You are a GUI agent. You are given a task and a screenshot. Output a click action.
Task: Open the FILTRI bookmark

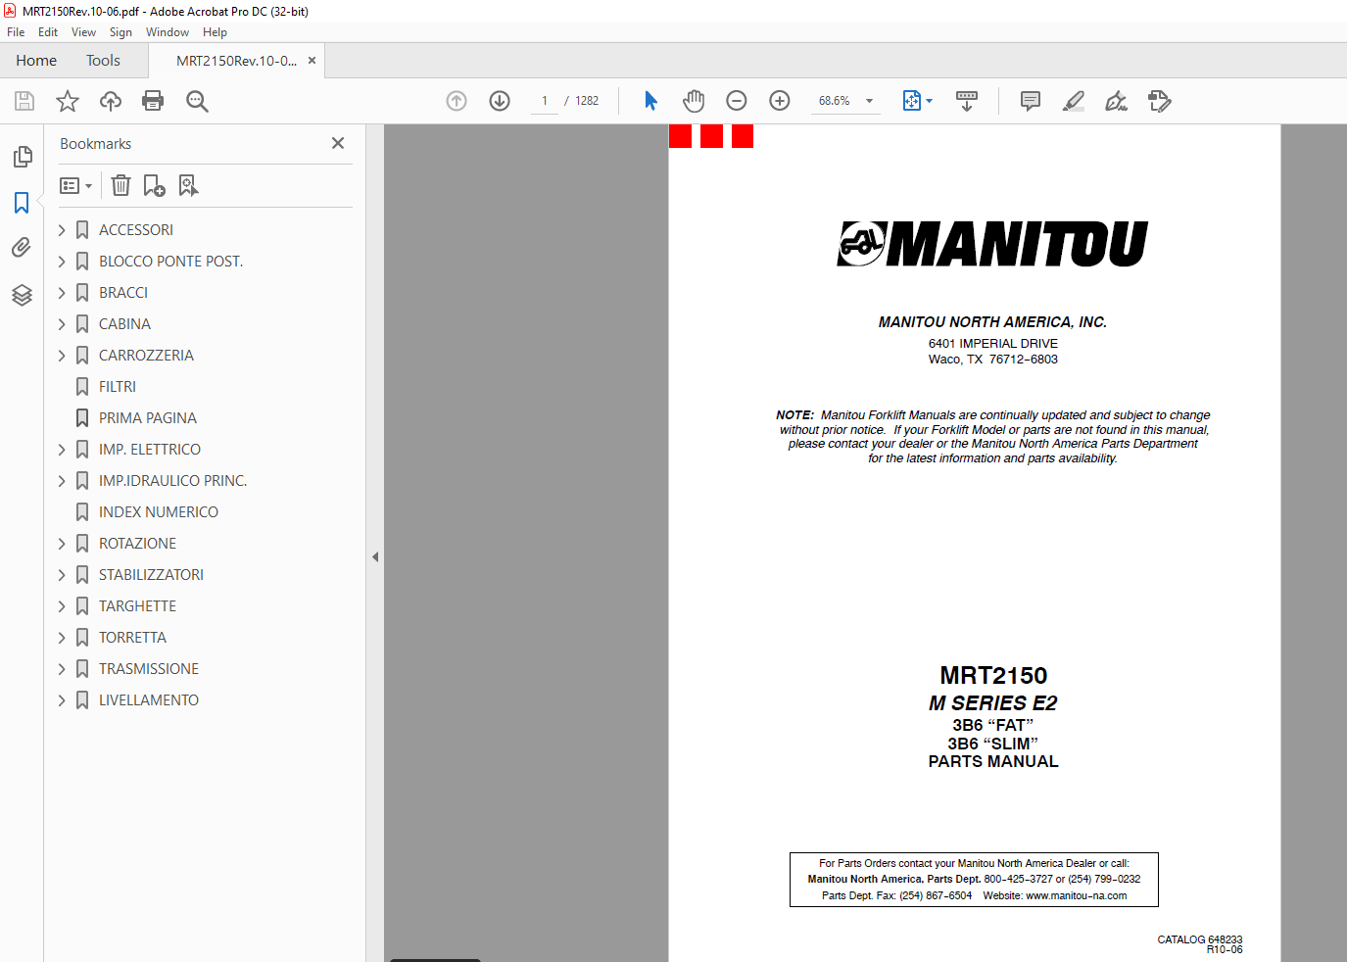point(117,387)
